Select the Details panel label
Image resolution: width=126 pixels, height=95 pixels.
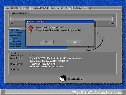coord(13,53)
